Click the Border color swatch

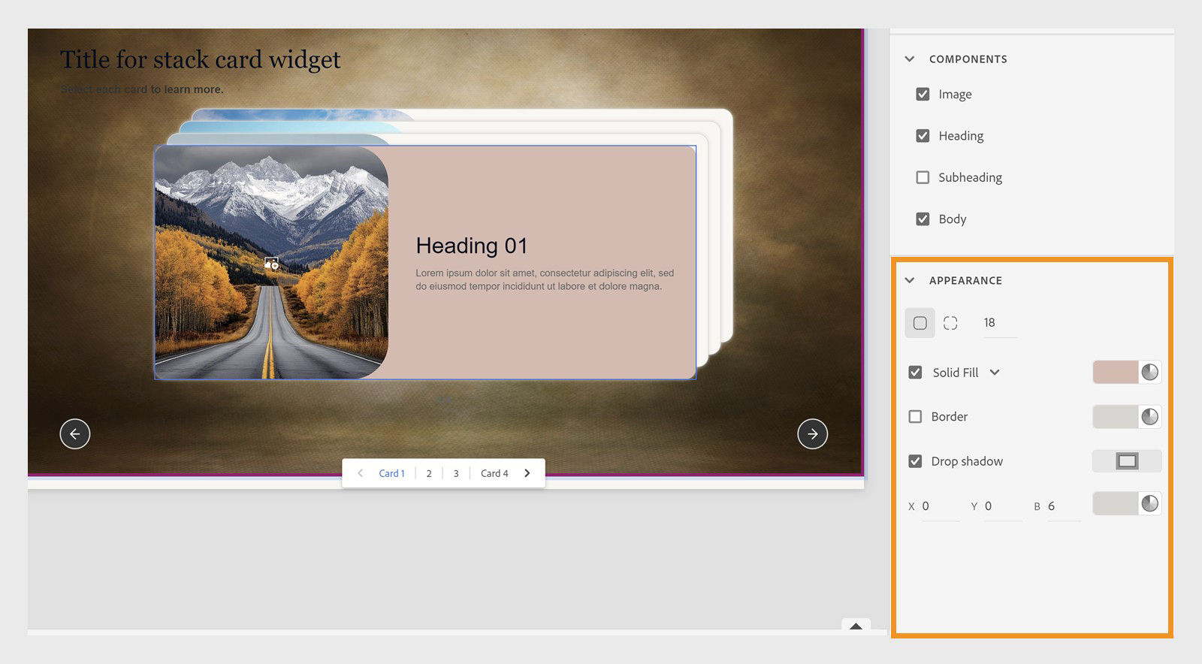[1116, 417]
